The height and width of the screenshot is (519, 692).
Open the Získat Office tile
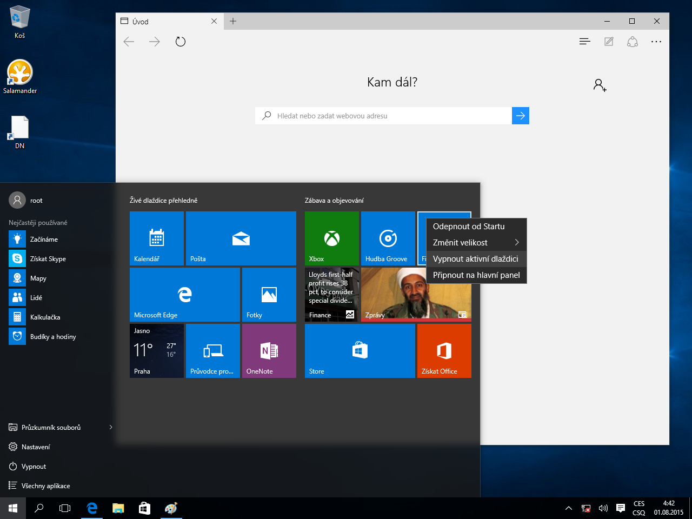point(444,351)
